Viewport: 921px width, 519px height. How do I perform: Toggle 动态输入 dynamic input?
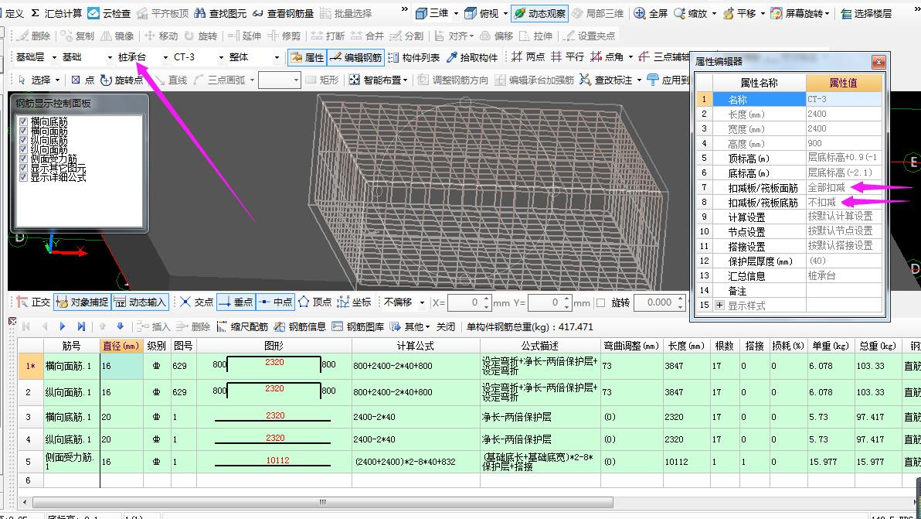(140, 302)
